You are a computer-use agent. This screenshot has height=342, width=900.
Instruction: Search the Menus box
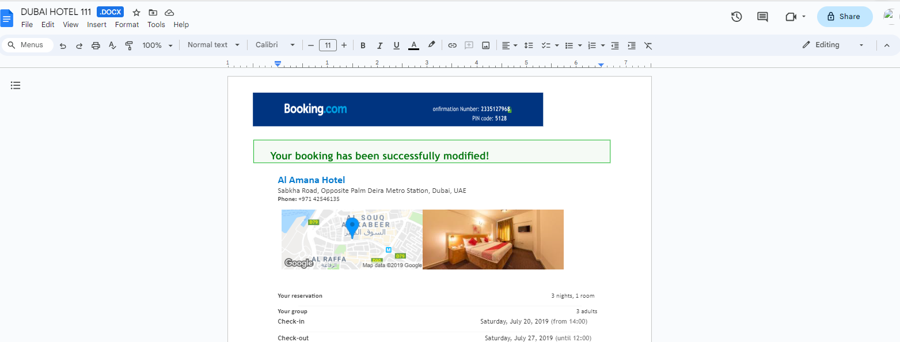point(28,45)
